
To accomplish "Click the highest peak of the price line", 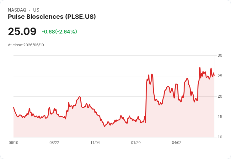I will point(200,68).
